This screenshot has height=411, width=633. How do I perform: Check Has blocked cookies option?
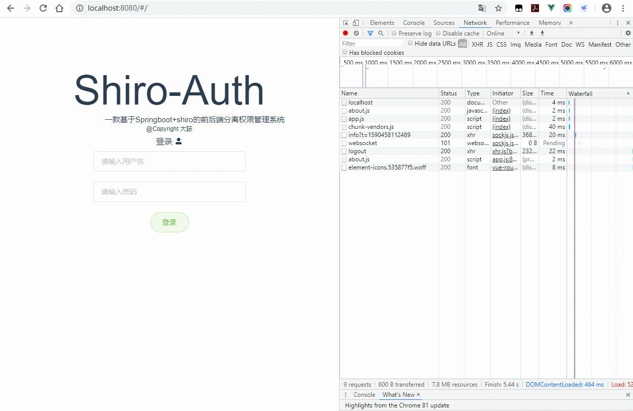click(345, 52)
